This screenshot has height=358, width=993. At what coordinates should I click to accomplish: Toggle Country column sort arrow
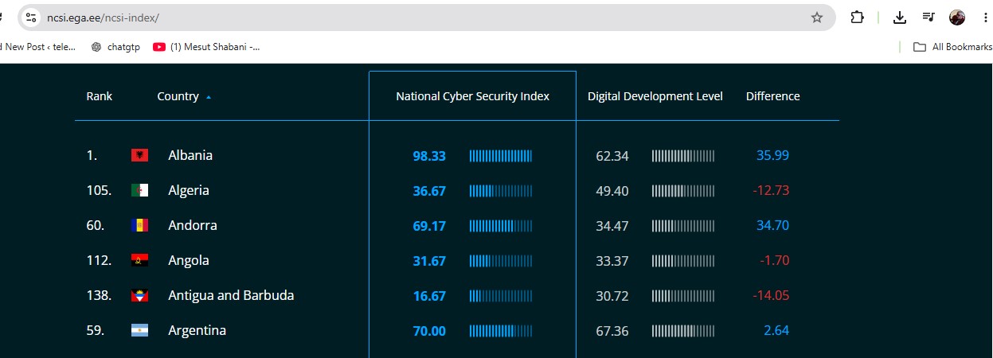click(x=209, y=97)
